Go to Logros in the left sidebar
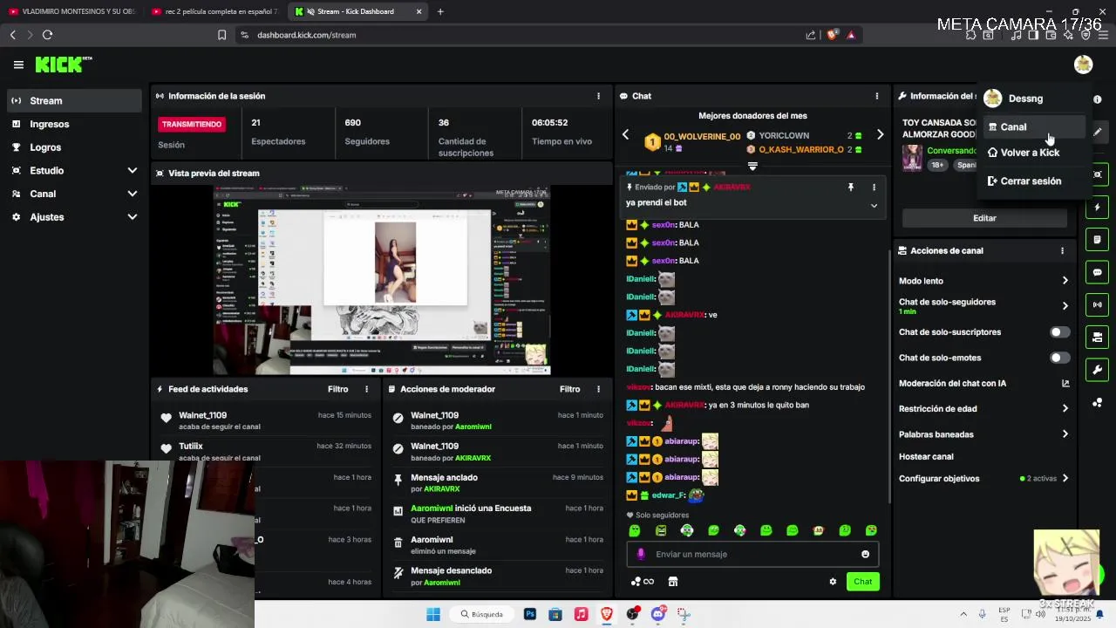 75,147
